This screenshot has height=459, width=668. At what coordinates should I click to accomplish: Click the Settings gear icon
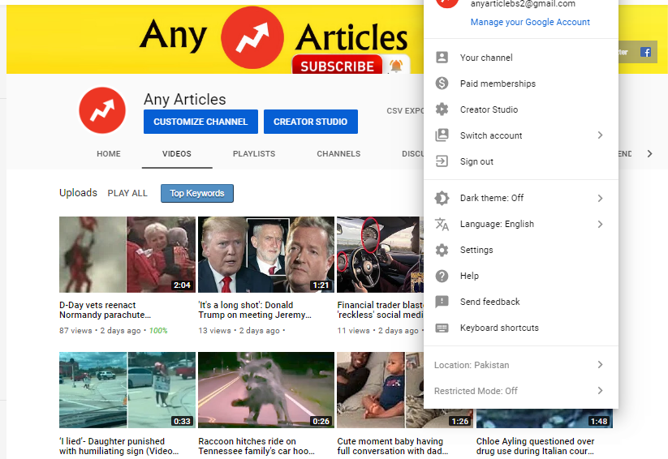pos(442,250)
